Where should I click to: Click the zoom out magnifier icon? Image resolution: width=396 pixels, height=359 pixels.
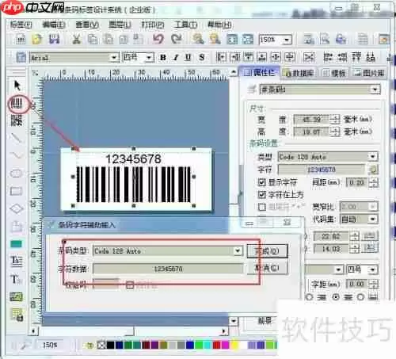[x=215, y=39]
